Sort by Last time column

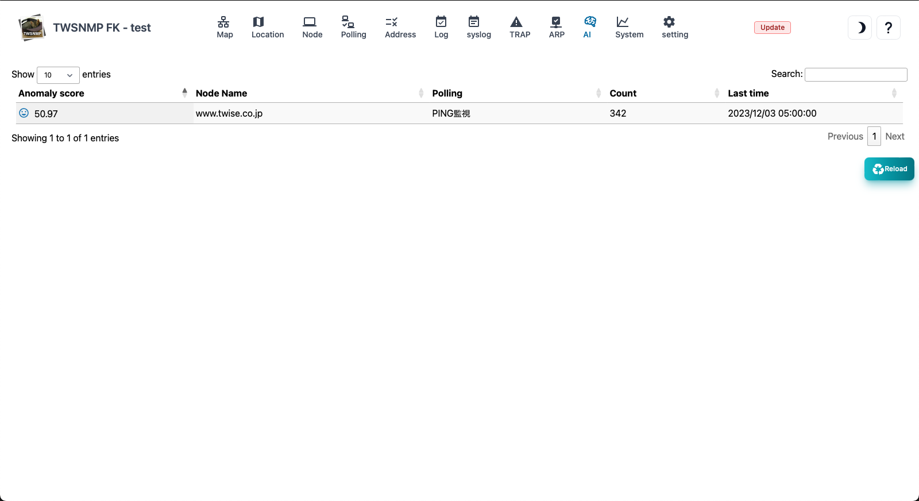tap(813, 93)
